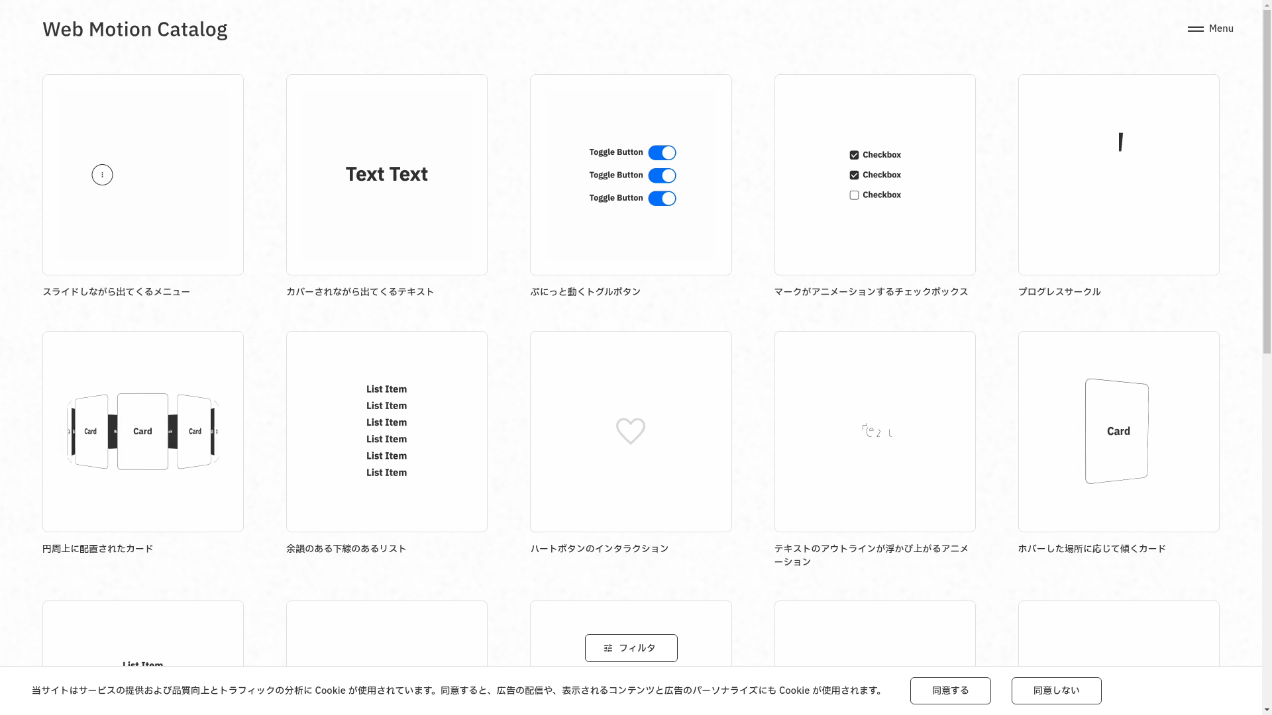Click the Text Text preview thumbnail
The image size is (1272, 715).
pyautogui.click(x=387, y=175)
